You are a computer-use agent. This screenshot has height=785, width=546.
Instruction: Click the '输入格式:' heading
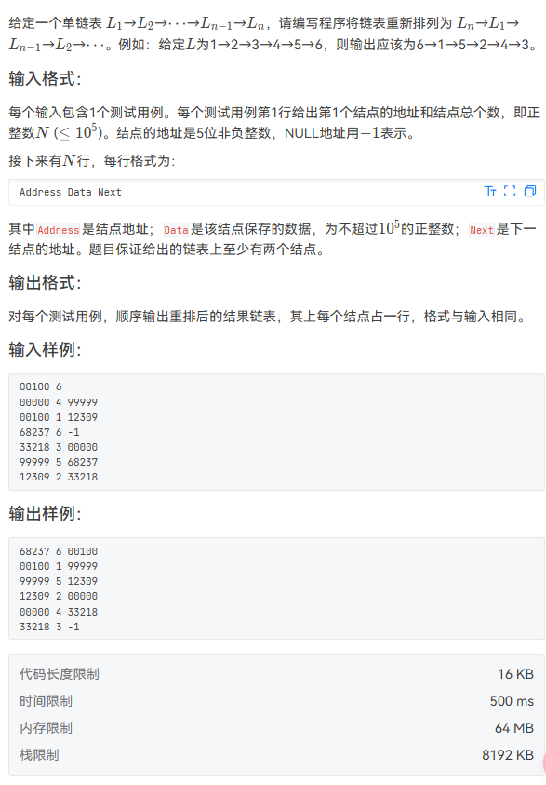(x=45, y=78)
